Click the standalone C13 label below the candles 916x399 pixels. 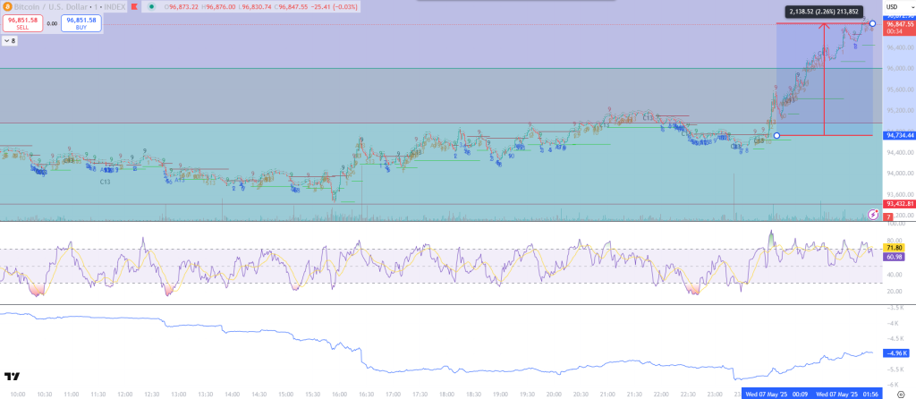click(x=106, y=182)
